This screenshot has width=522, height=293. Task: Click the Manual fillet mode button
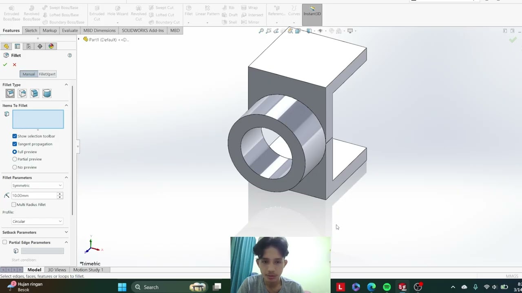(29, 74)
